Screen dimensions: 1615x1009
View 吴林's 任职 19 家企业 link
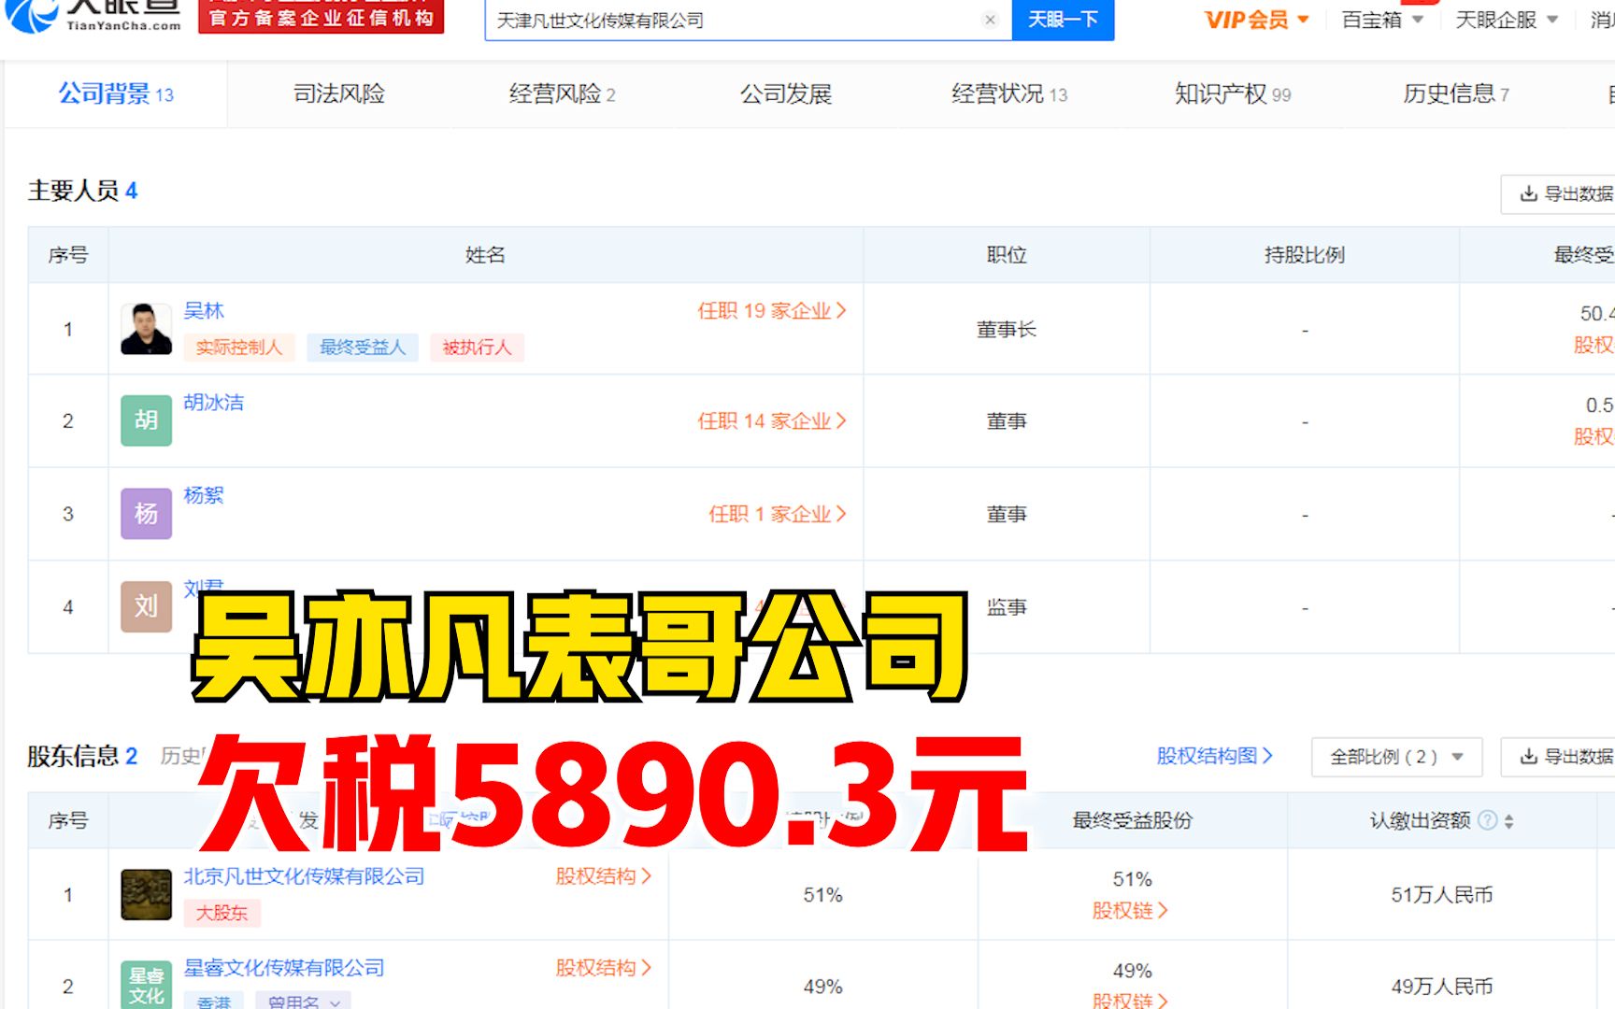(x=772, y=310)
